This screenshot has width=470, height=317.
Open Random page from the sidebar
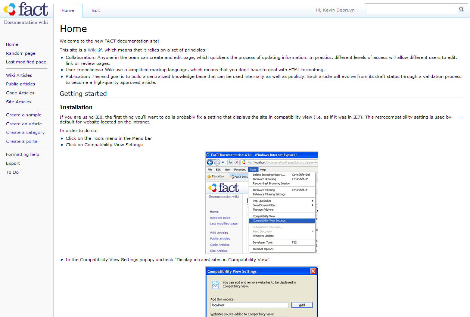21,53
